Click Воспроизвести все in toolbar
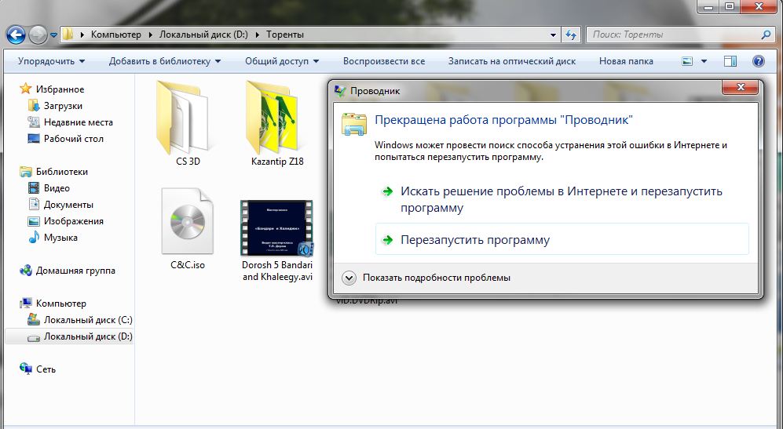This screenshot has height=429, width=783. click(x=384, y=61)
